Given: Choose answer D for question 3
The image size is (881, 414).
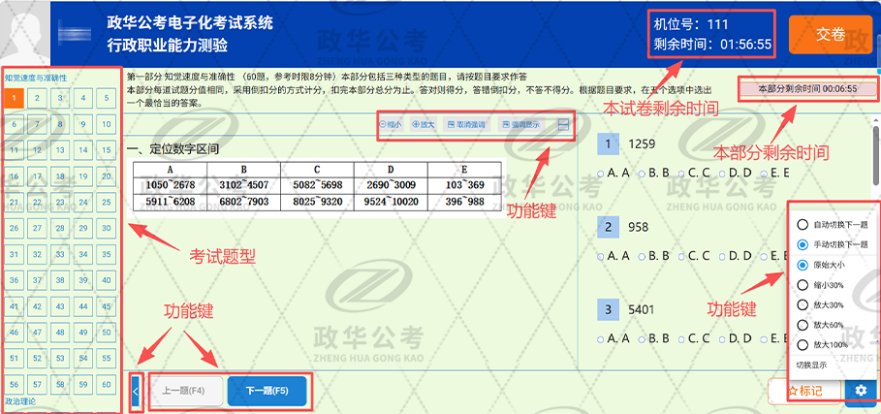Looking at the screenshot, I should pyautogui.click(x=735, y=338).
